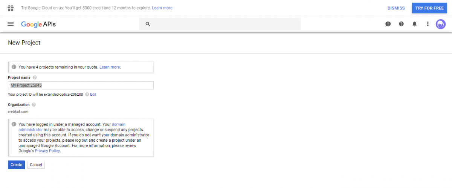Click the webkul.com organization text
452x188 pixels.
[18, 112]
